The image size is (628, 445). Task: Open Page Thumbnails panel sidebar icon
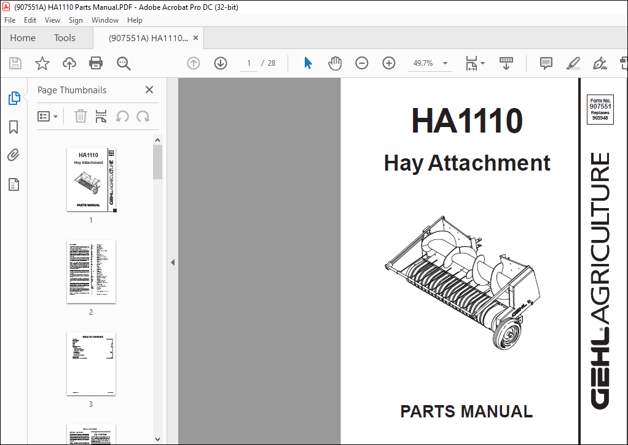pyautogui.click(x=14, y=98)
